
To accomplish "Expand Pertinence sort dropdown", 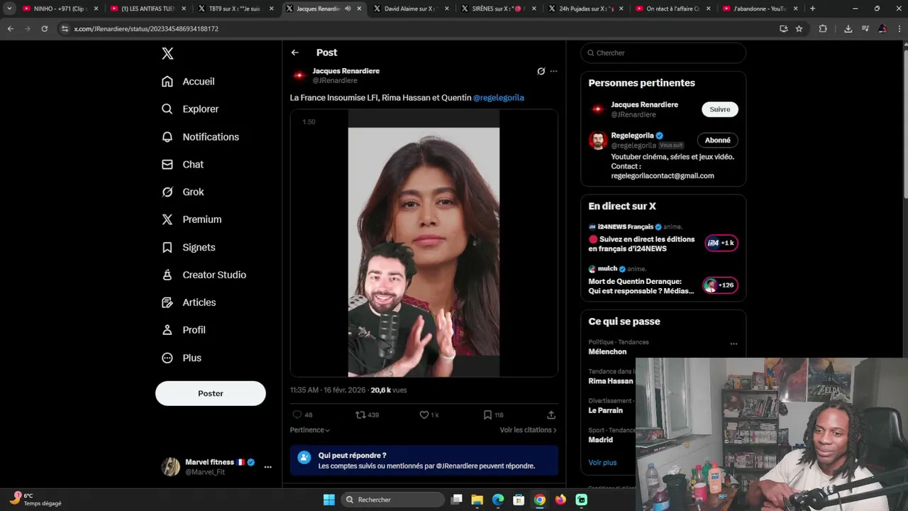I will coord(310,430).
